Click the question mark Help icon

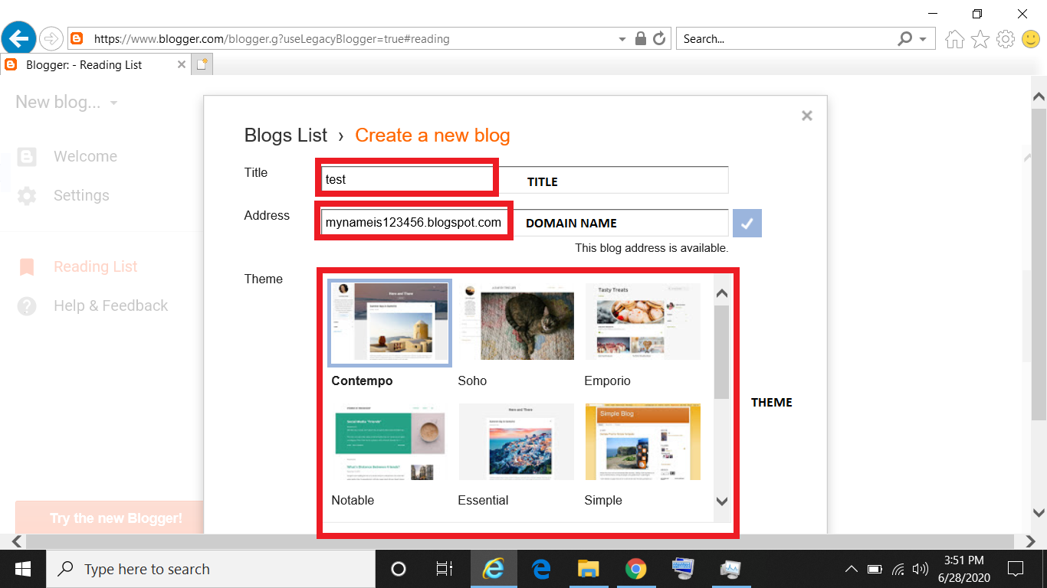pyautogui.click(x=27, y=306)
